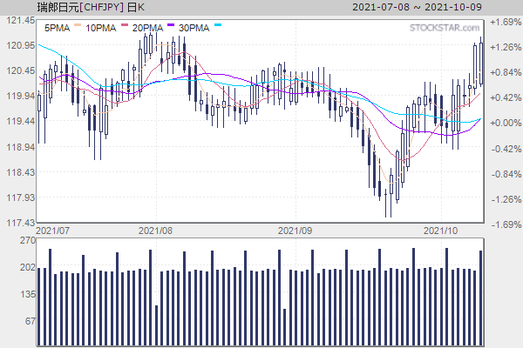Viewport: 523px width, 348px height.
Task: Click the 20PMA legend label
Action: 148,28
